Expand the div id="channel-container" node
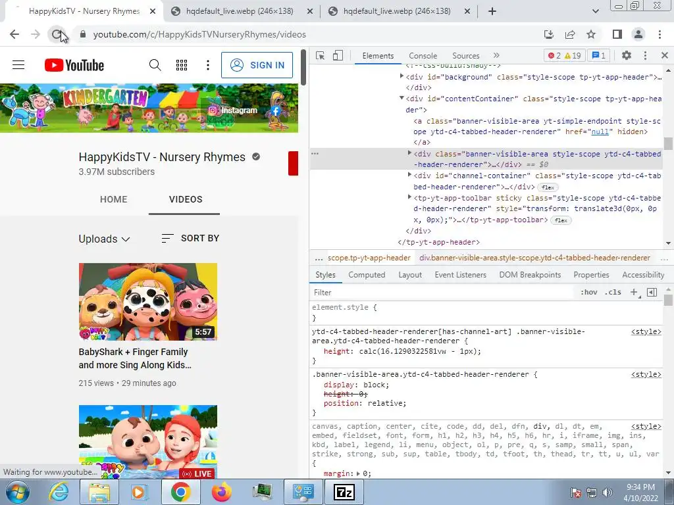 tap(409, 175)
